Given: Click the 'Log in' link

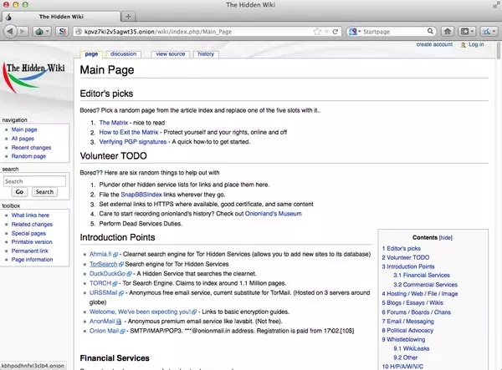Looking at the screenshot, I should click(x=476, y=44).
